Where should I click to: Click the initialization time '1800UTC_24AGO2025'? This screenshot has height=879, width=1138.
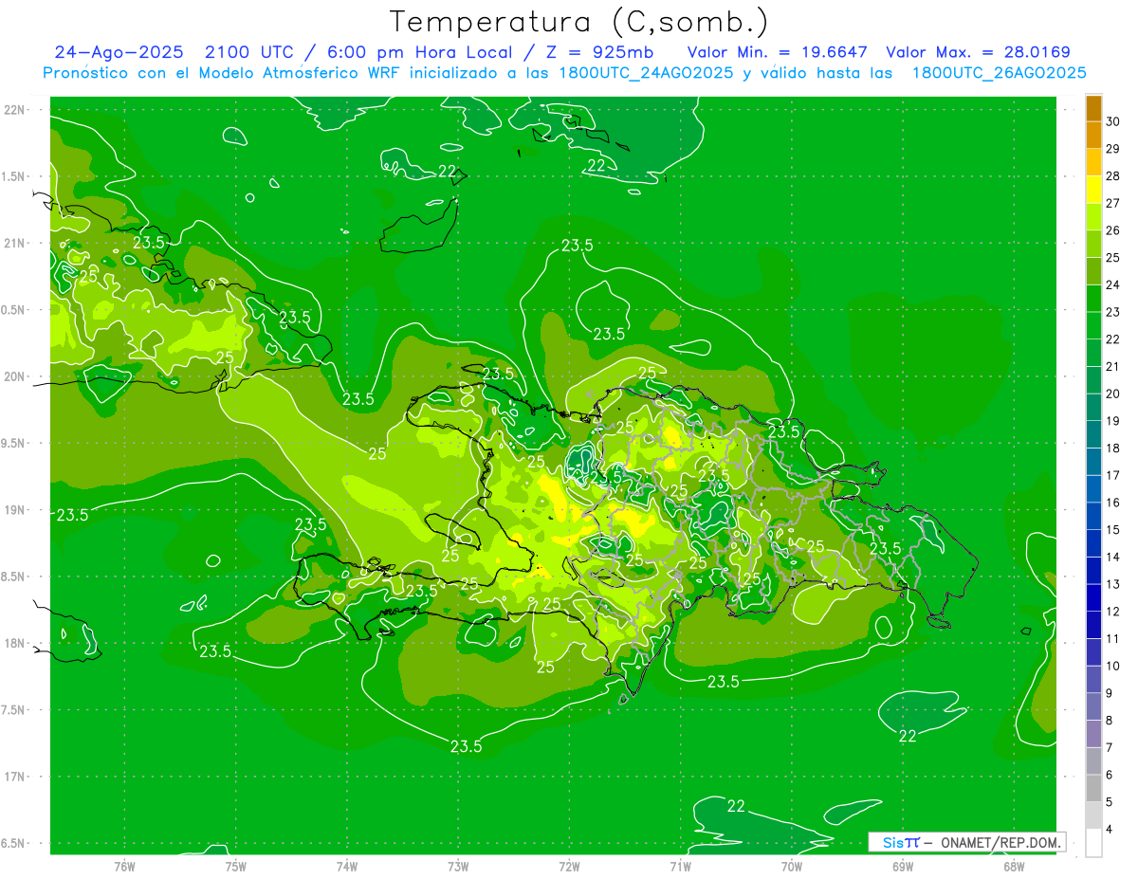[x=646, y=73]
